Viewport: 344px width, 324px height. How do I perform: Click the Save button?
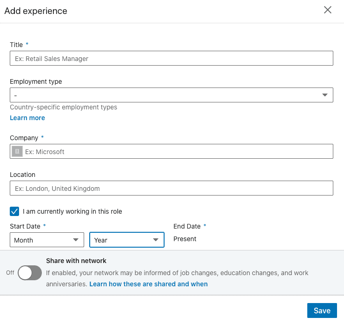coord(322,310)
